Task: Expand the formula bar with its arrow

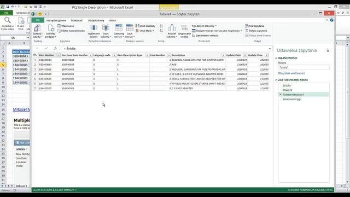Action: coord(270,49)
